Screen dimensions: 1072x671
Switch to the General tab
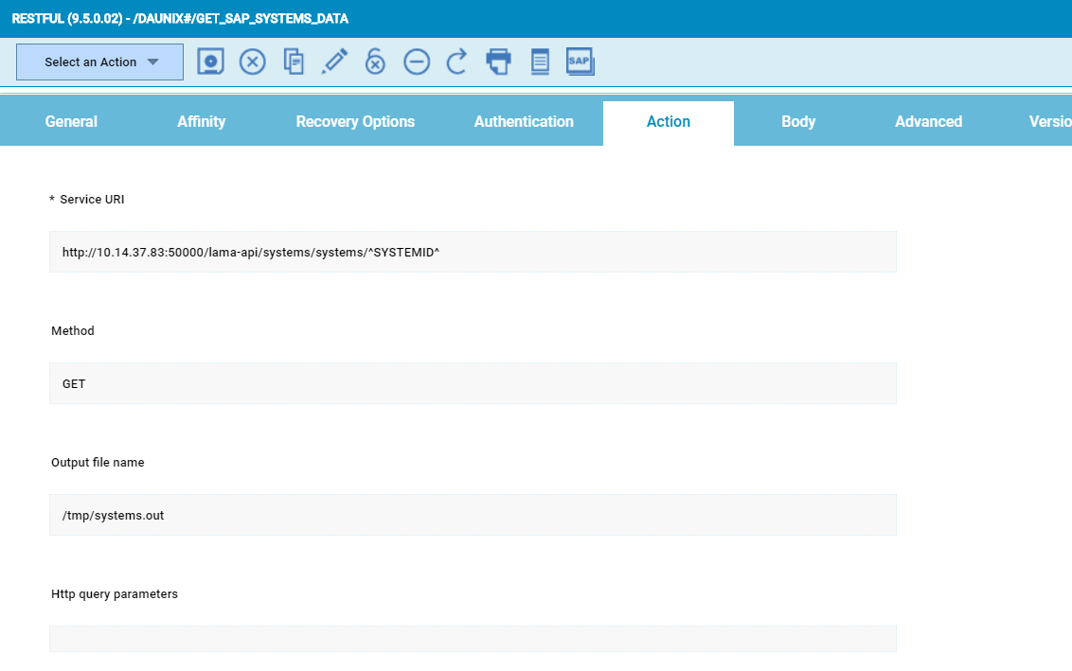click(x=71, y=122)
